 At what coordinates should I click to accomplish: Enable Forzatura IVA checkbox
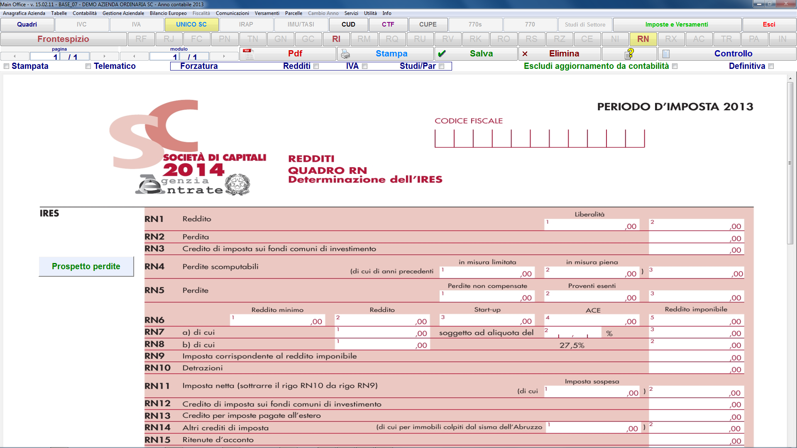(365, 66)
